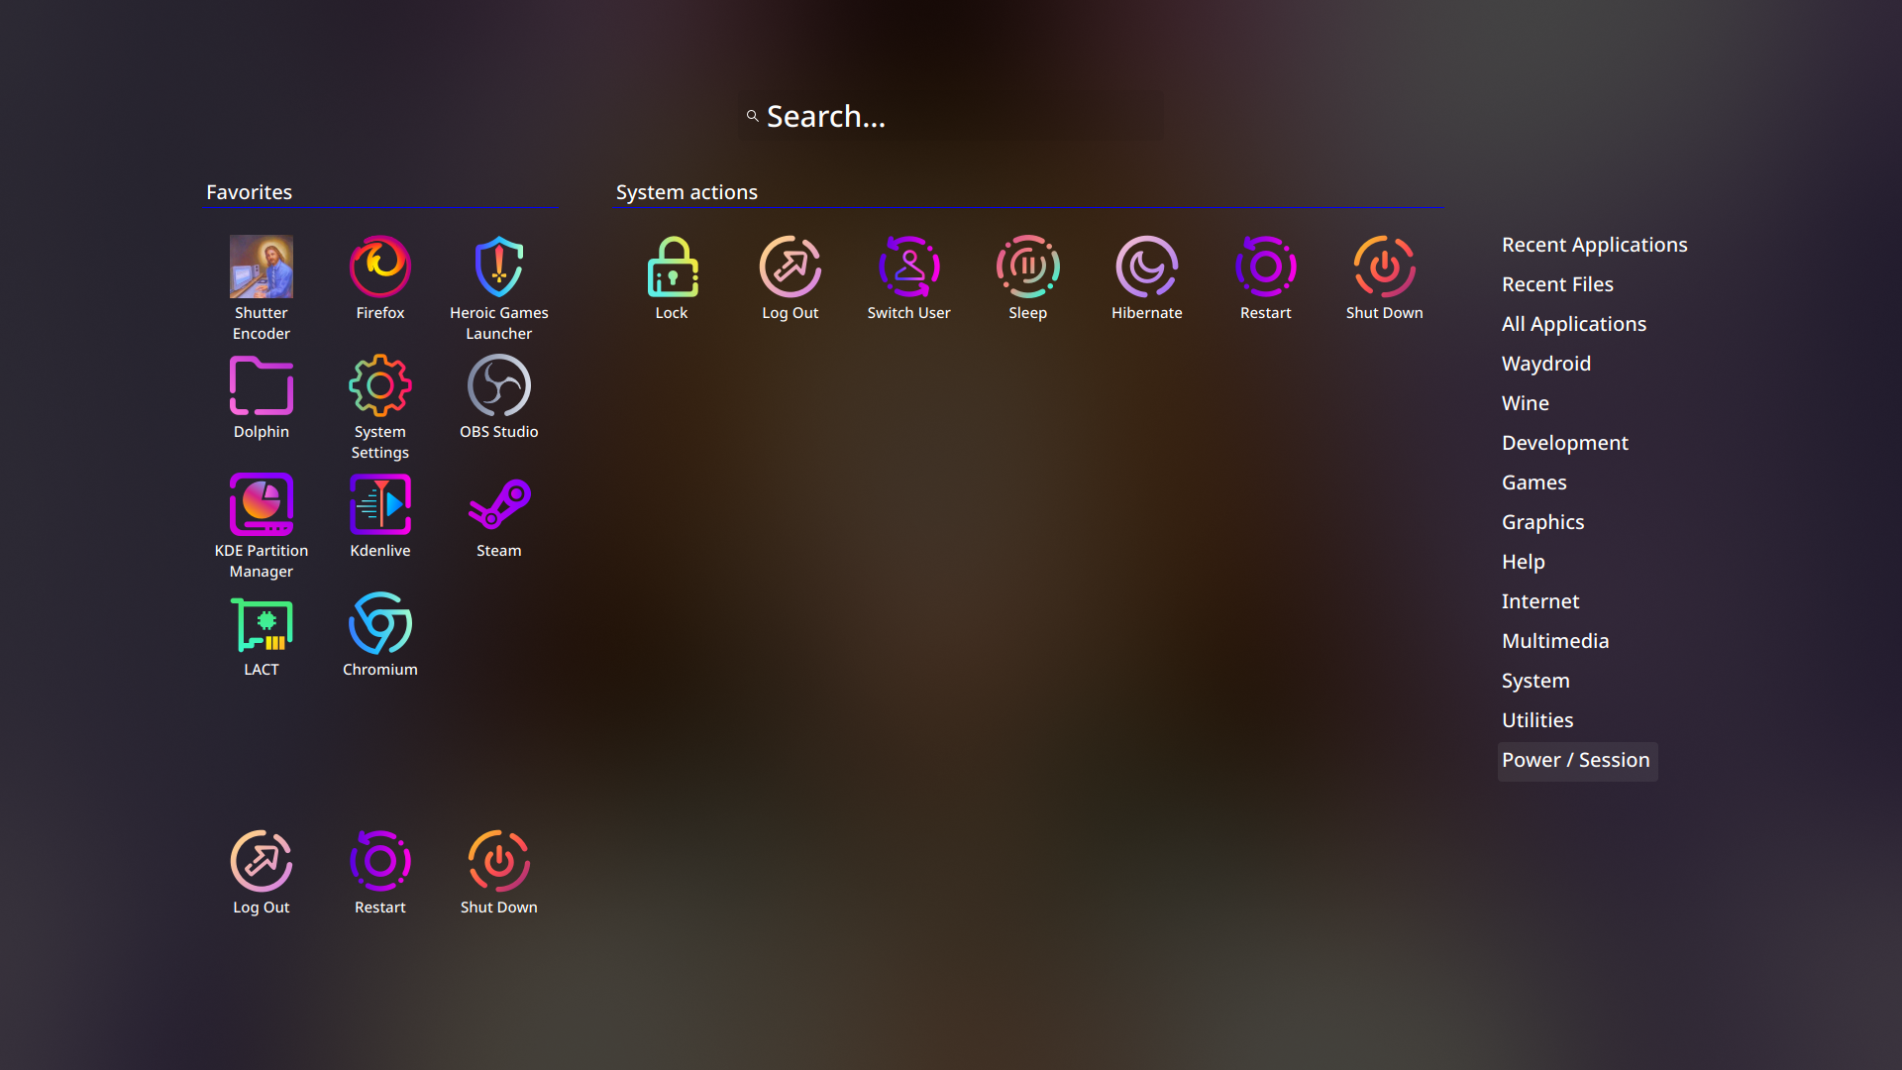The image size is (1902, 1070).
Task: Launch Chromium browser
Action: [x=379, y=624]
